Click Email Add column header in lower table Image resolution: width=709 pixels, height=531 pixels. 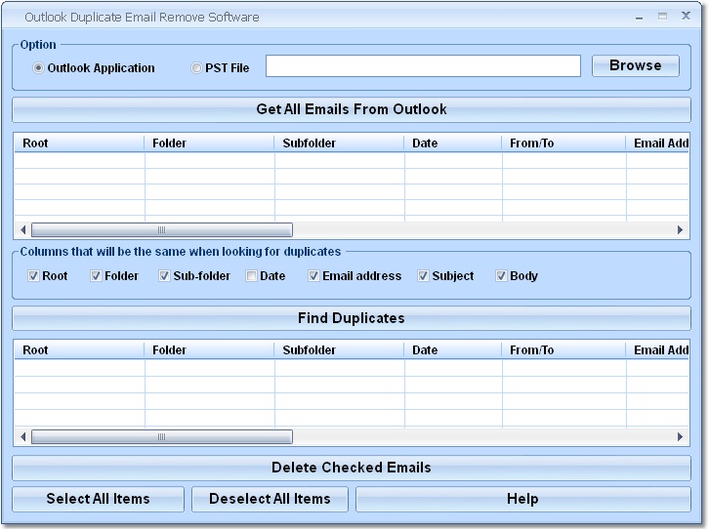pyautogui.click(x=658, y=350)
